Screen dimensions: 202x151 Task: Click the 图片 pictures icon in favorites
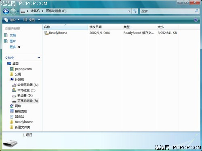pyautogui.click(x=6, y=41)
